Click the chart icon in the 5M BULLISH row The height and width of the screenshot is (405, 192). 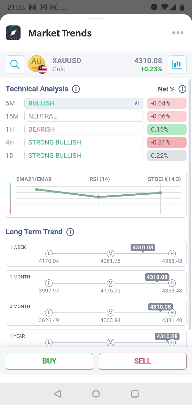pos(137,103)
